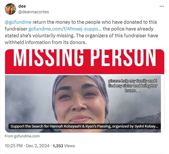Screen dimensions: 169x154
Task: Click dee's profile avatar picture
Action: (x=10, y=9)
